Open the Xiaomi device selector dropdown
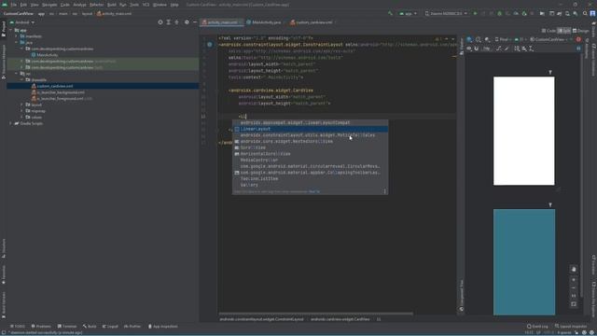 (446, 14)
